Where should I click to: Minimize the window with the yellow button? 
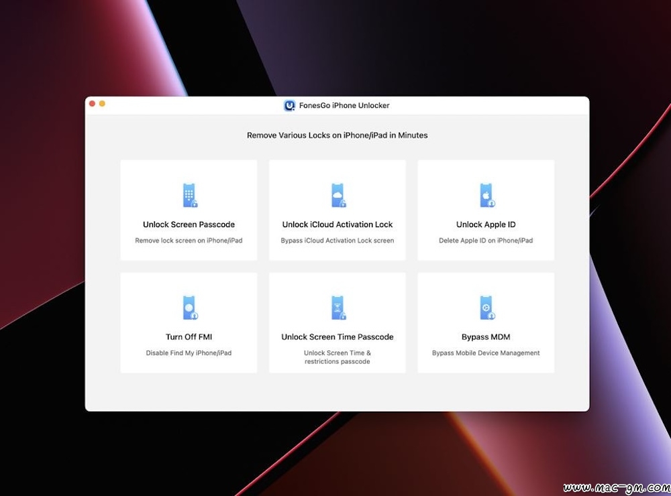[x=102, y=103]
